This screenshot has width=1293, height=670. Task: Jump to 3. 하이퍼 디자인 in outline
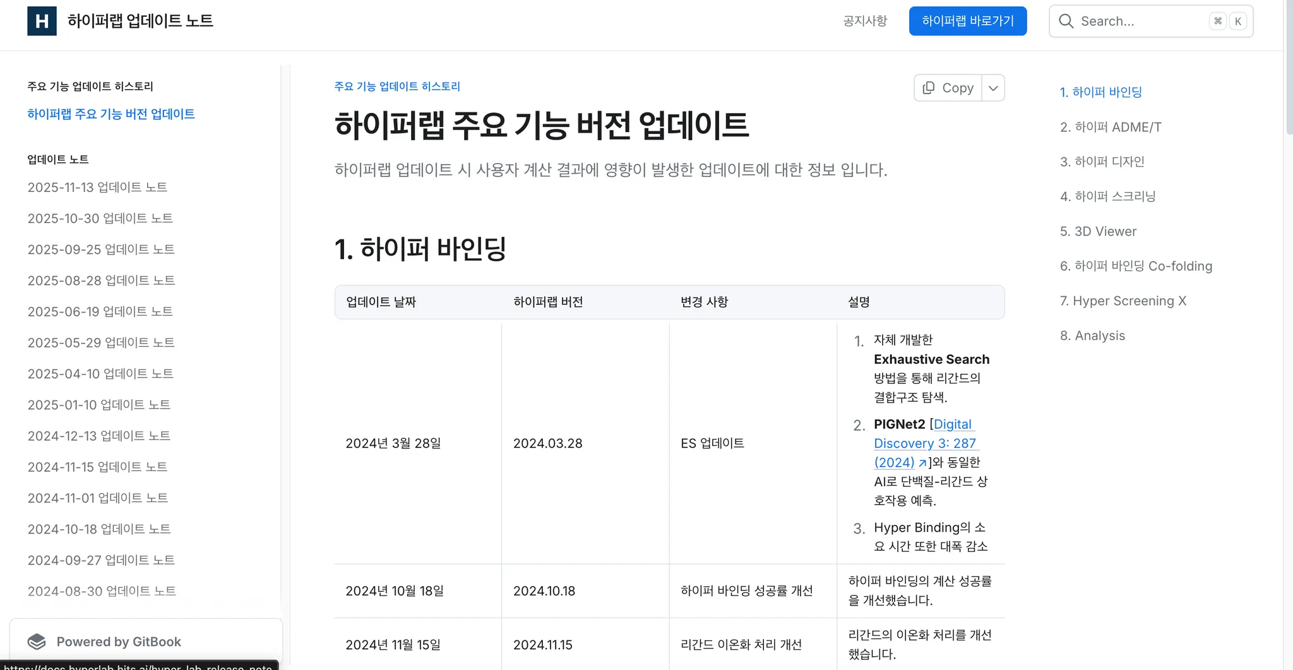(1102, 162)
